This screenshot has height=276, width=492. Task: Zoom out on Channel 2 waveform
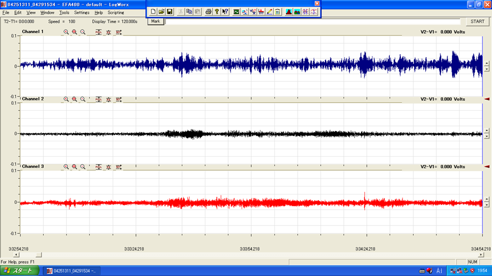(x=83, y=99)
